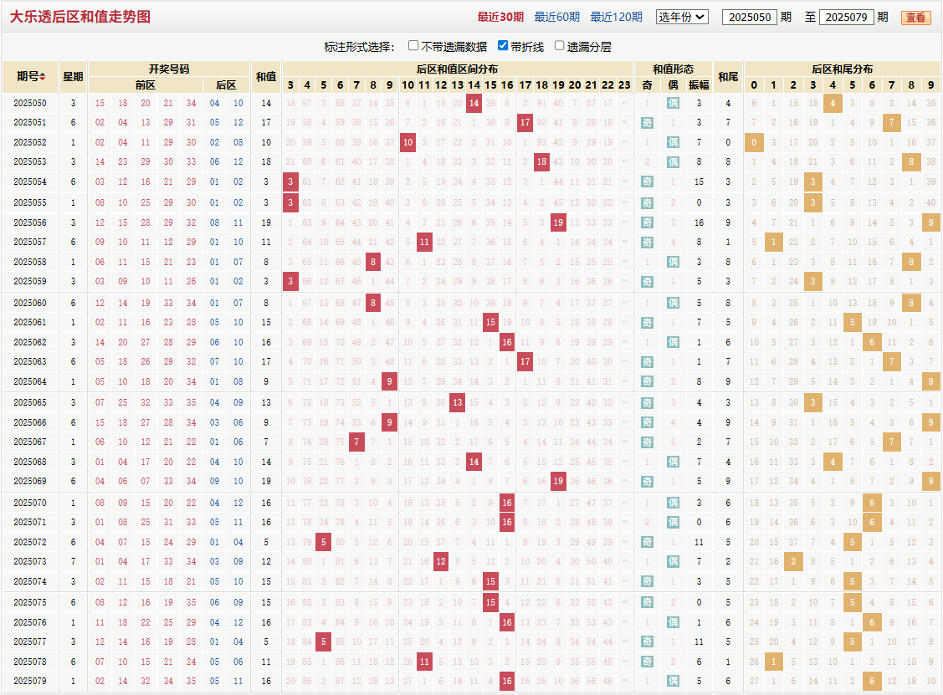The width and height of the screenshot is (943, 695).
Task: Enable the 不带遗漏数据 checkbox
Action: [x=413, y=46]
